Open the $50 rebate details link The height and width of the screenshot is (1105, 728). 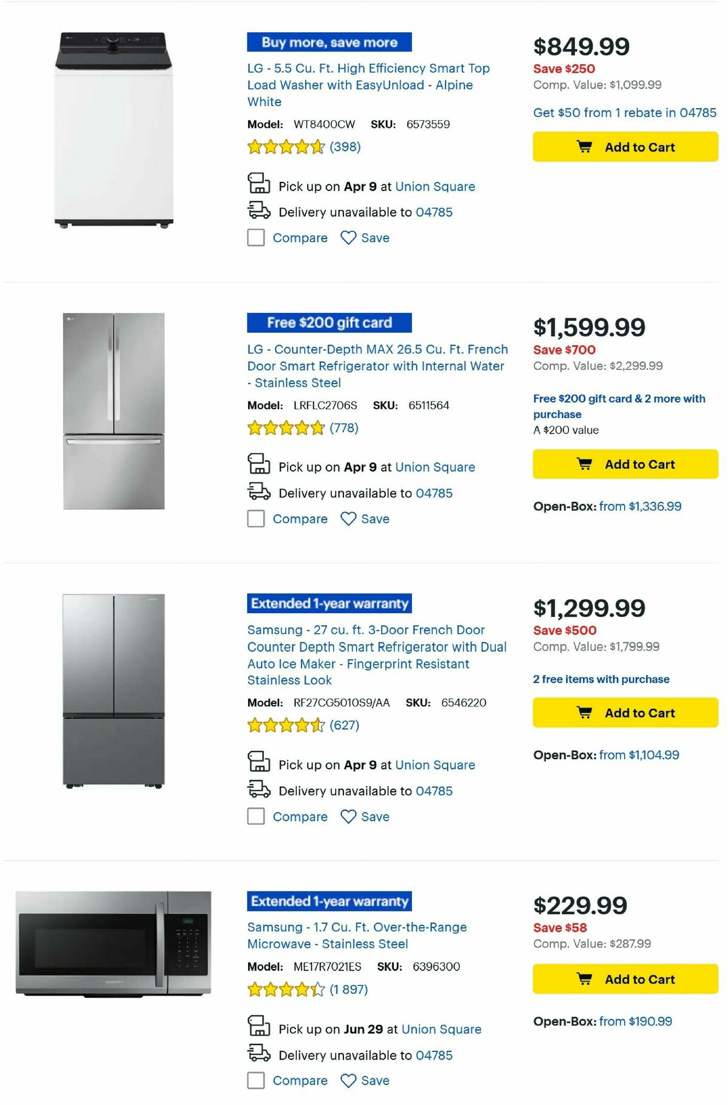624,113
